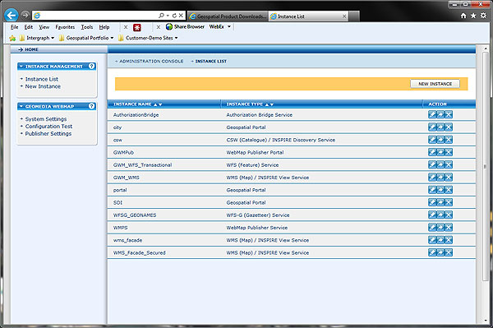Viewport: 493px width, 328px height.
Task: Open GWM_WFS_Transactional via arrow icon
Action: coord(440,164)
